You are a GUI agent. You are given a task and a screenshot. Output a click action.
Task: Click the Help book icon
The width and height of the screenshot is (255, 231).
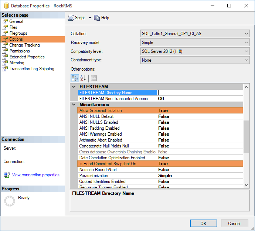click(97, 18)
